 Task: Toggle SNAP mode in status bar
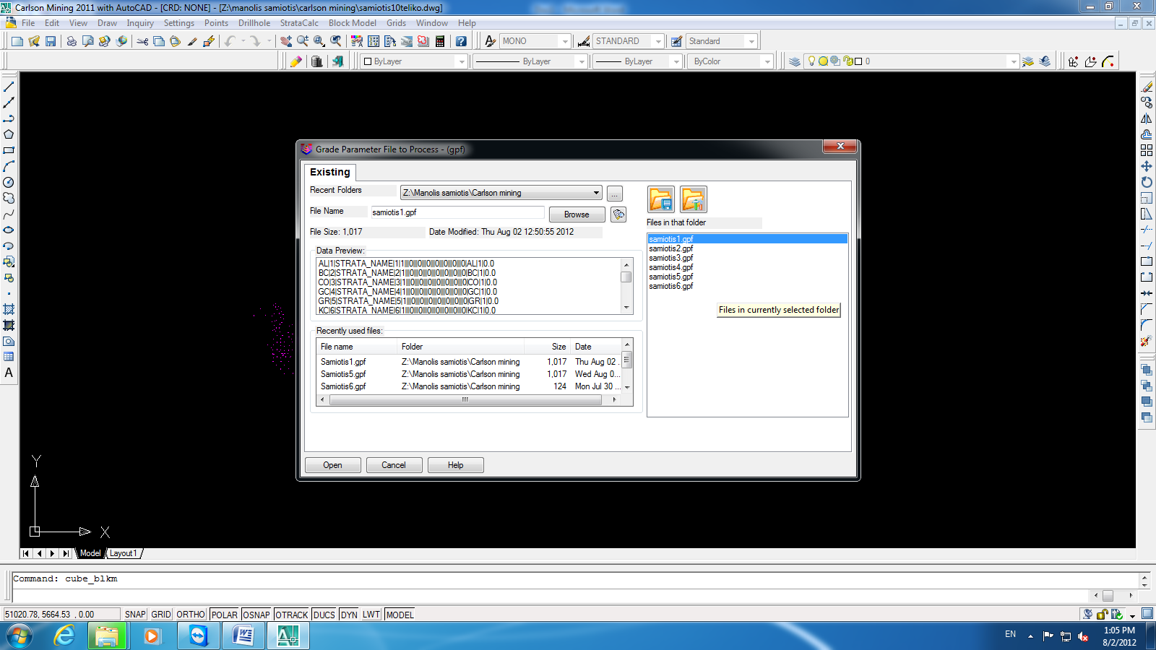tap(135, 615)
